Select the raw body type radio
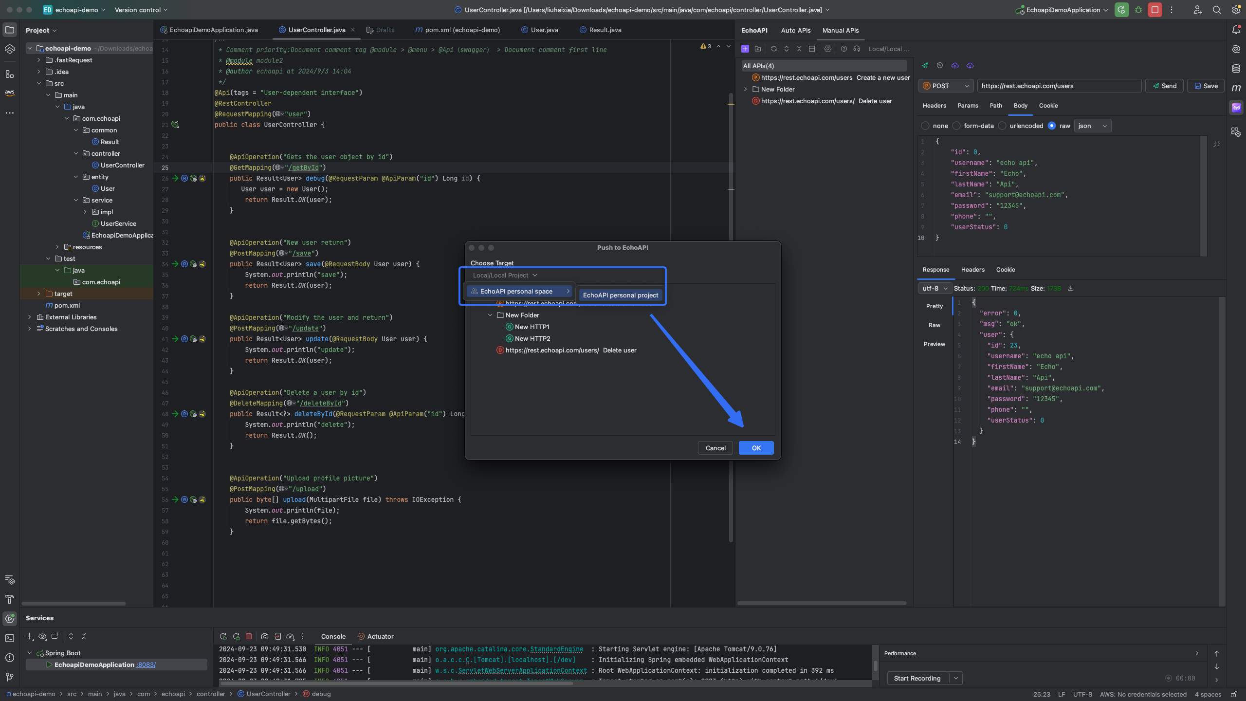 1052,126
